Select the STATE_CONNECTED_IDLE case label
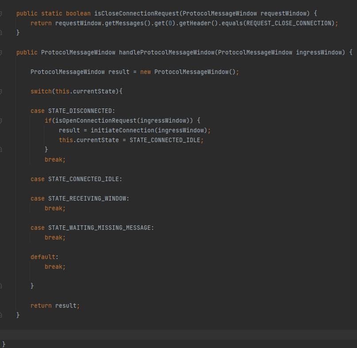This screenshot has width=357, height=348. [85, 179]
